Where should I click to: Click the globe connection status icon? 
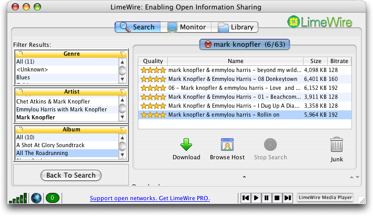(x=36, y=198)
